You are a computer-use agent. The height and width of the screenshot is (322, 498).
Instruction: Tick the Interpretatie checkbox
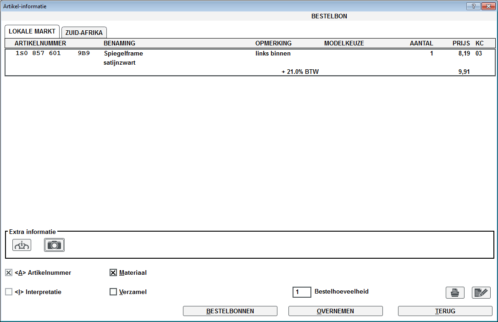click(9, 292)
